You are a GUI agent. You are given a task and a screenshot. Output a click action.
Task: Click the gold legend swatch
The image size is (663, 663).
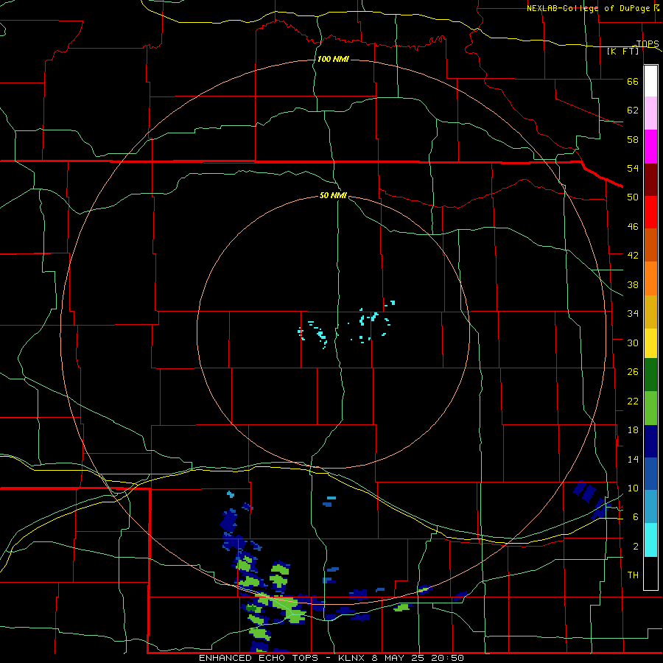pyautogui.click(x=650, y=311)
